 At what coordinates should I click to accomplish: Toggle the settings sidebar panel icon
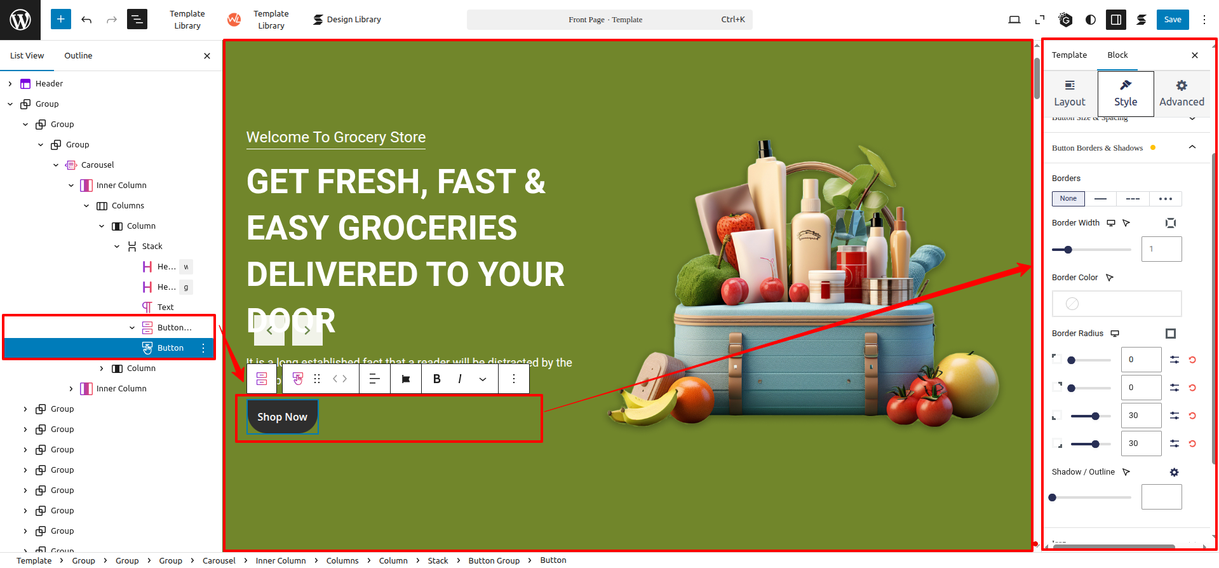(x=1115, y=20)
